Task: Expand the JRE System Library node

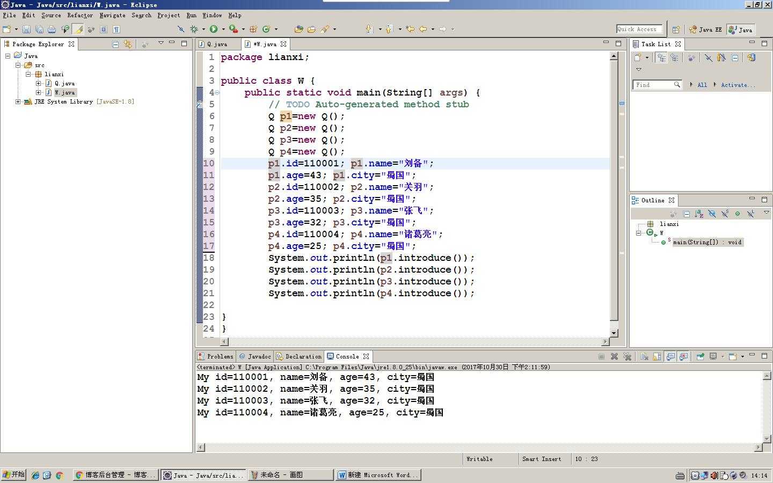Action: tap(18, 101)
